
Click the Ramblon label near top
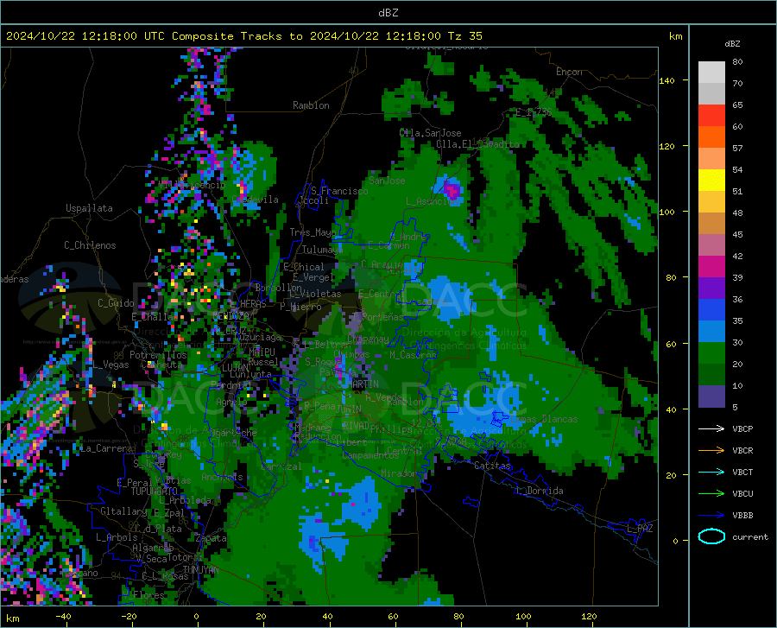pos(311,105)
